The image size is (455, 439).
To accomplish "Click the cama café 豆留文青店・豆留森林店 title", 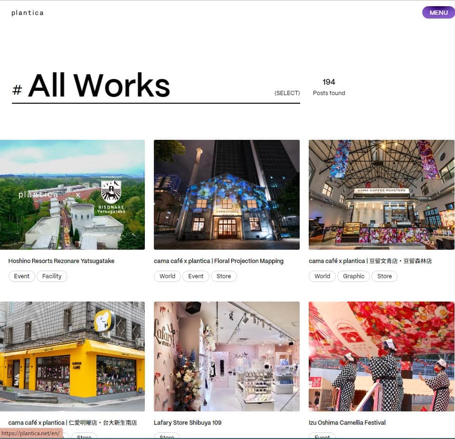I will pyautogui.click(x=370, y=261).
